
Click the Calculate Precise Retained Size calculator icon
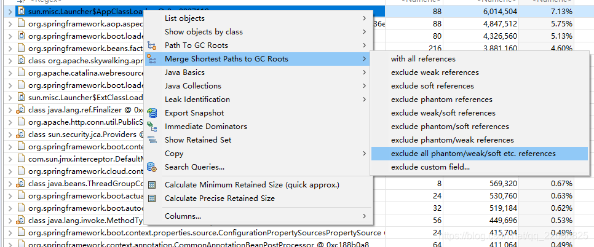152,198
